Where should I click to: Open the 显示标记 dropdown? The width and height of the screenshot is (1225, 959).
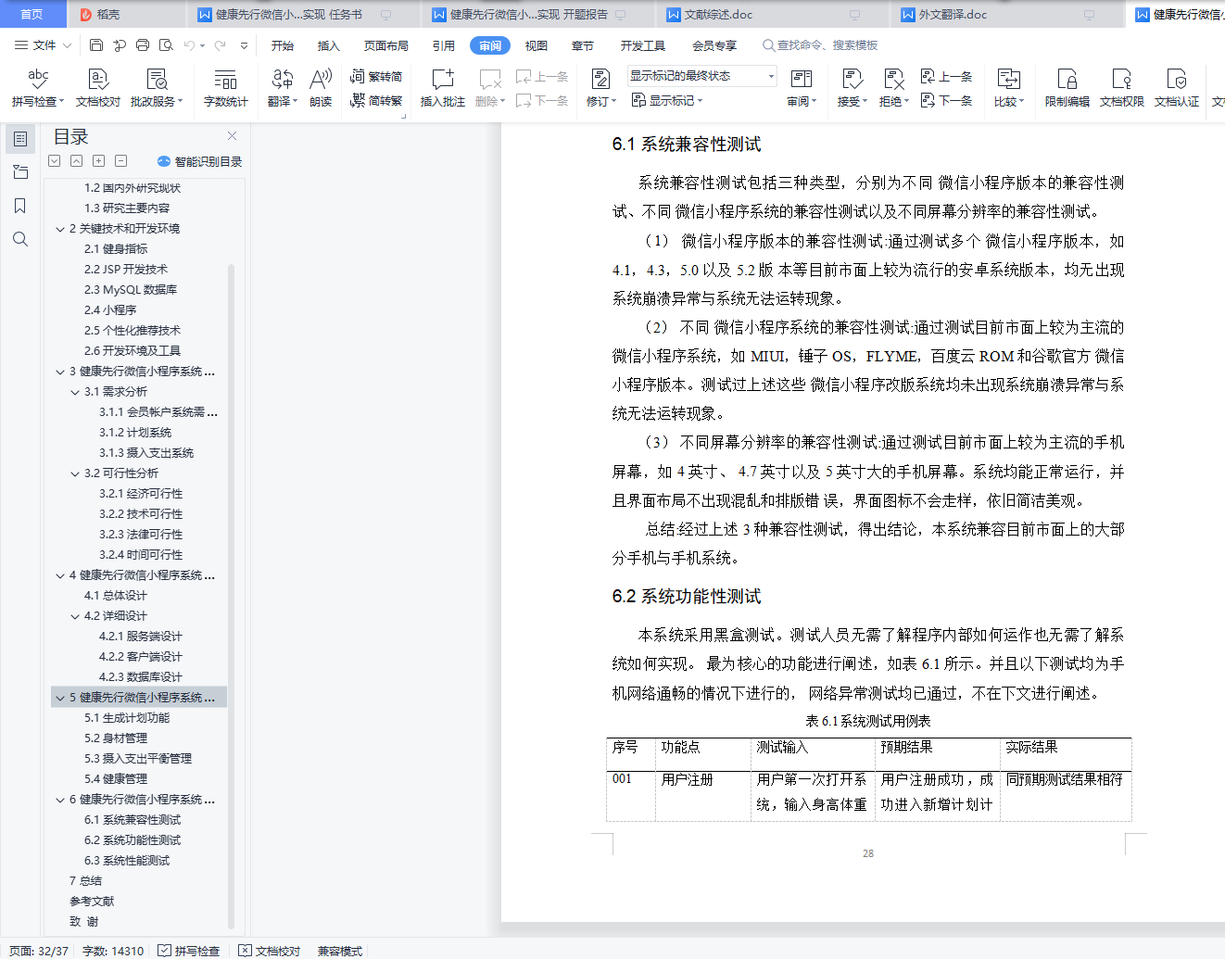(667, 100)
